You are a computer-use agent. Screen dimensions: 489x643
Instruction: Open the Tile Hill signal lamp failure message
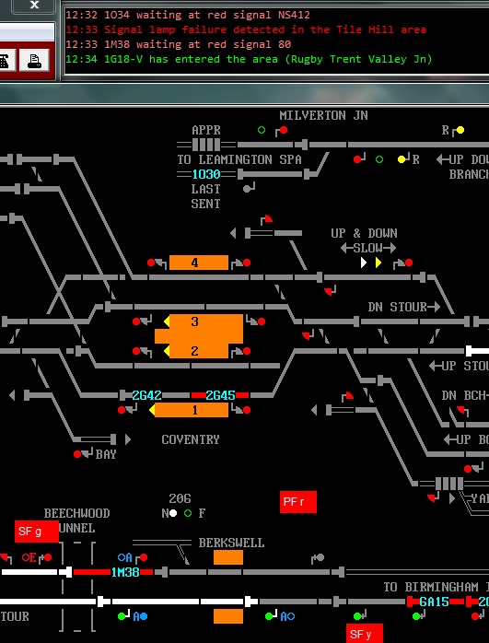[x=246, y=29]
